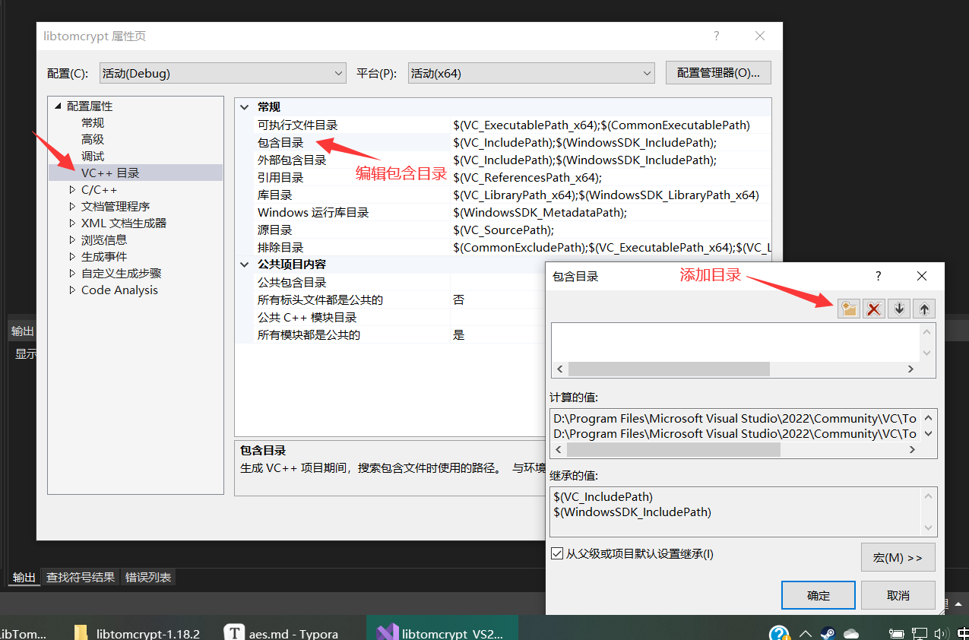Open the 平台 dropdown showing 活动(x64)
The image size is (969, 640).
pos(647,72)
